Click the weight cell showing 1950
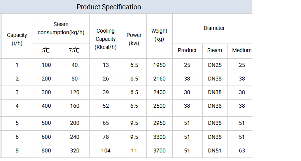The image size is (301, 161). [x=159, y=65]
